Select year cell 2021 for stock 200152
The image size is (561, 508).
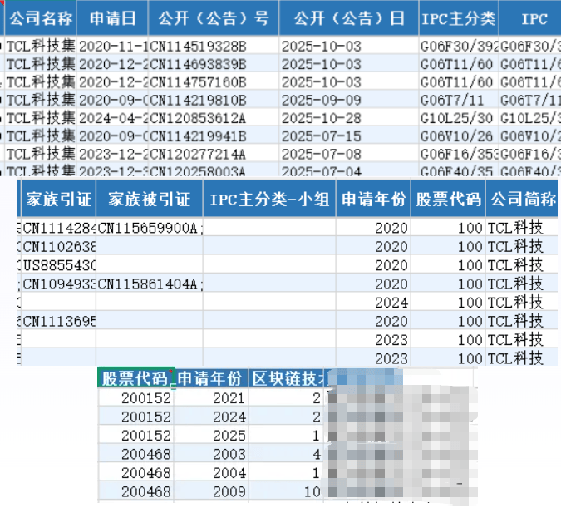(211, 398)
